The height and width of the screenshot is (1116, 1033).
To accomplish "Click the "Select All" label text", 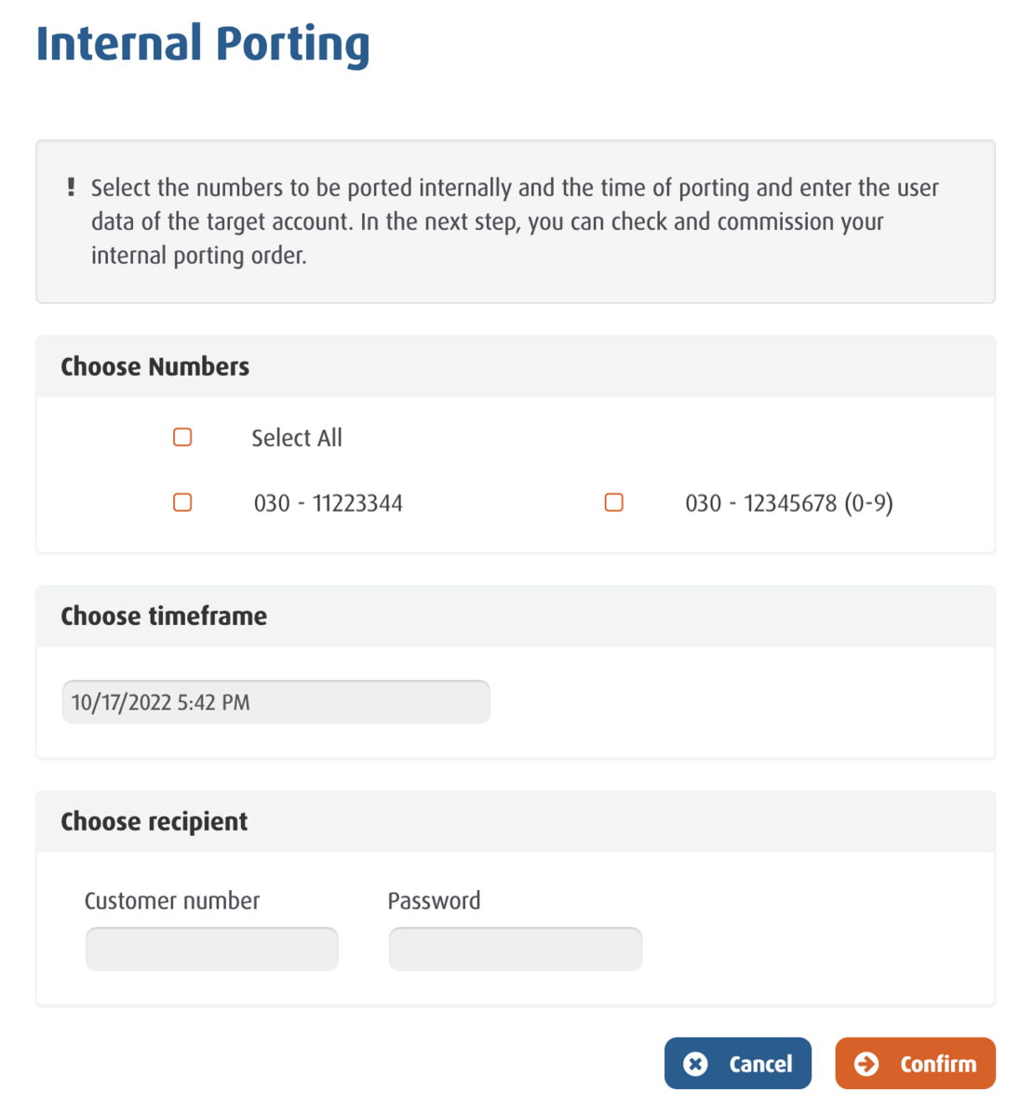I will (297, 438).
